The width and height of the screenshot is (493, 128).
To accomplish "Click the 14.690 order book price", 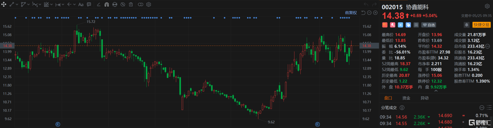I will (445, 115).
